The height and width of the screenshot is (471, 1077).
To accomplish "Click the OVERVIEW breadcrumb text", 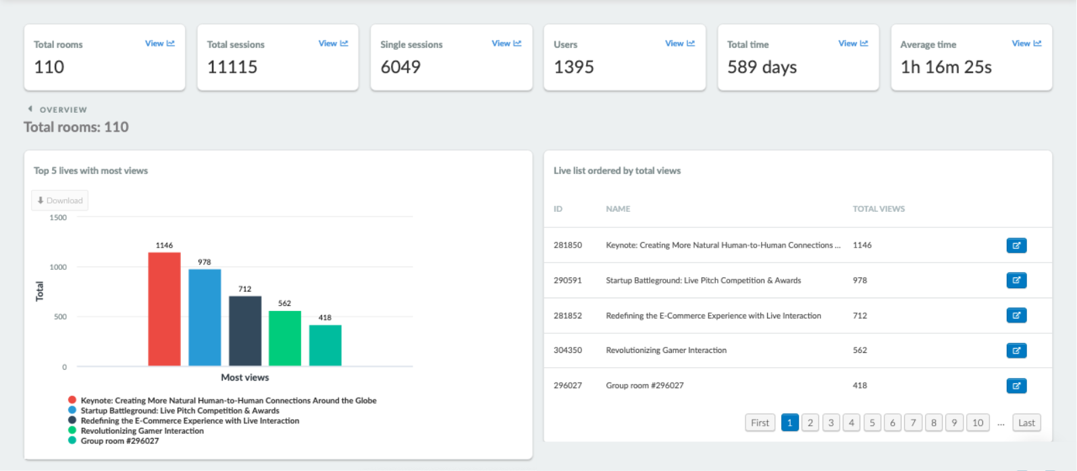I will 63,109.
